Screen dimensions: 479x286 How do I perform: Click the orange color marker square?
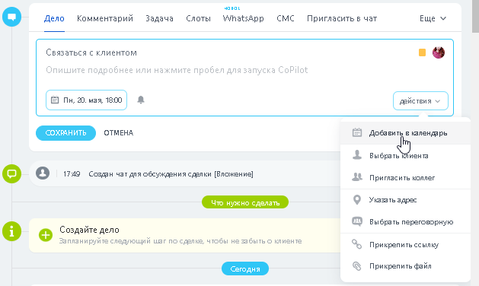pos(422,52)
